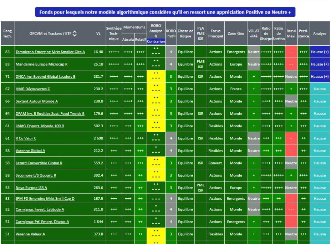Click the 'Flexibles' focus cell for Varenne Valeur A
Viewport: 331px width, 244px height.
(x=216, y=234)
